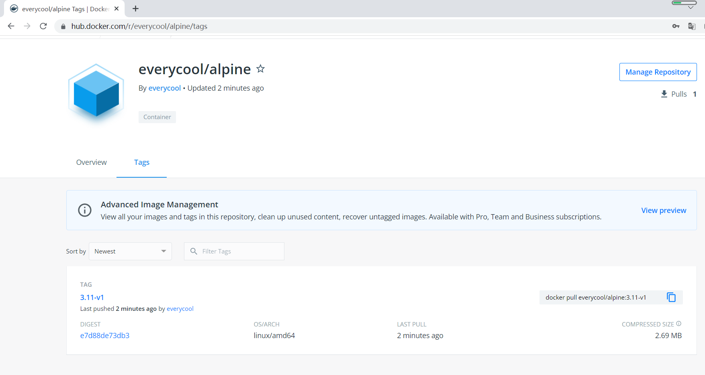Click the DIGEST column label
Viewport: 705px width, 375px height.
point(90,324)
